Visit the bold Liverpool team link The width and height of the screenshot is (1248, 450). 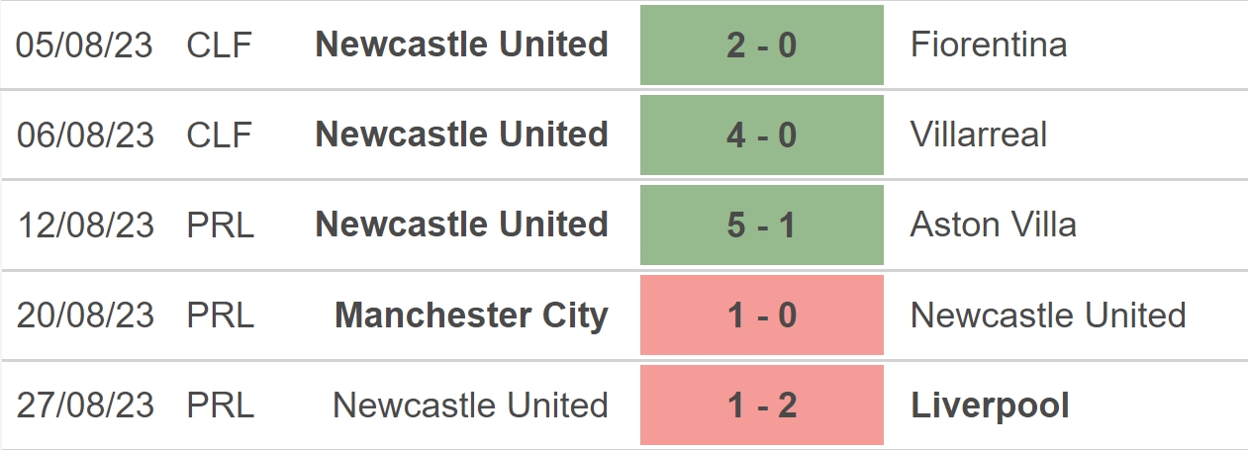click(x=990, y=405)
